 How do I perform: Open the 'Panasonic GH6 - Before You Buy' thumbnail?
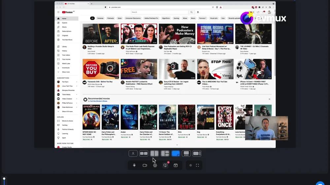(x=101, y=69)
